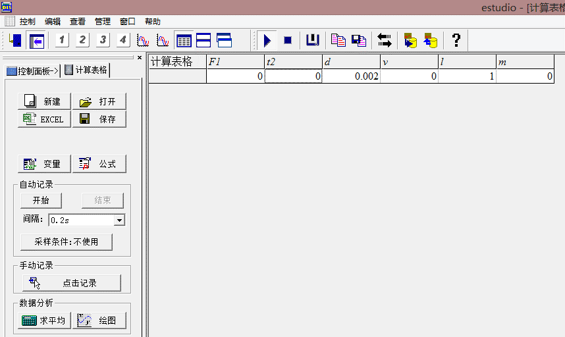This screenshot has height=337, width=565.
Task: Click the 新建 button
Action: (x=43, y=102)
